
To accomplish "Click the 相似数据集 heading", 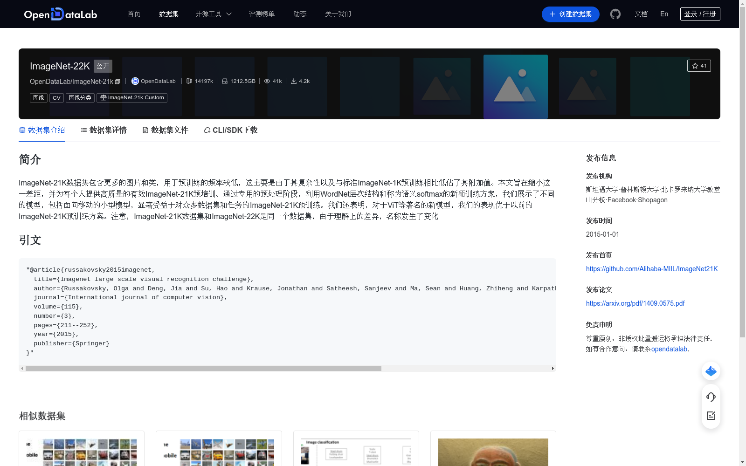I will click(42, 416).
